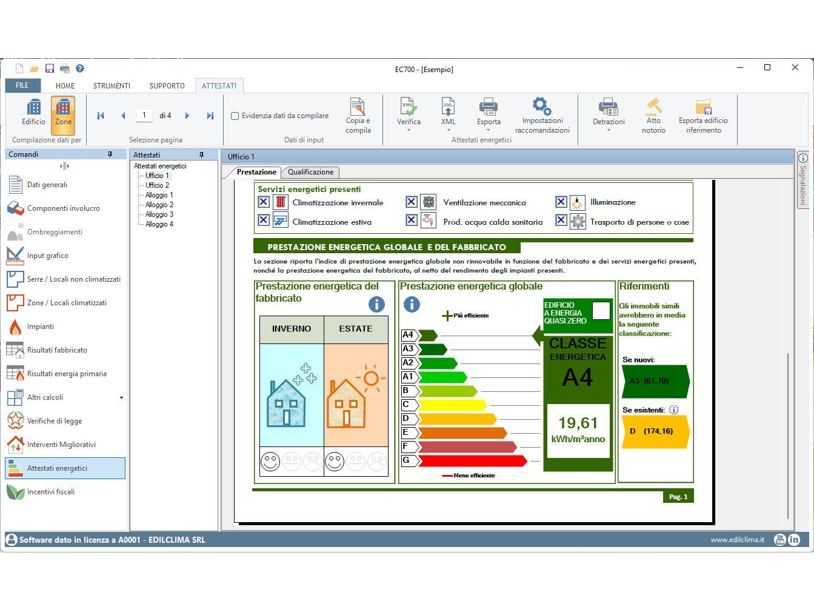The image size is (814, 610).
Task: Switch to the HOME ribbon tab
Action: 65,86
